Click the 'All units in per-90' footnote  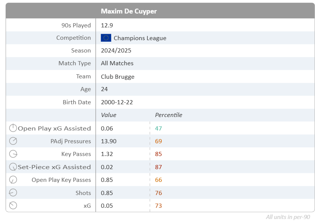point(288,217)
